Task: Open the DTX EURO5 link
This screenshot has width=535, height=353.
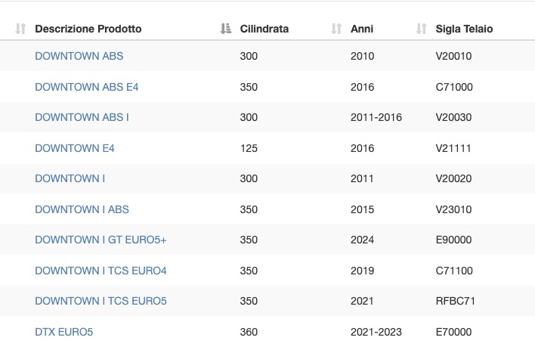Action: point(63,332)
